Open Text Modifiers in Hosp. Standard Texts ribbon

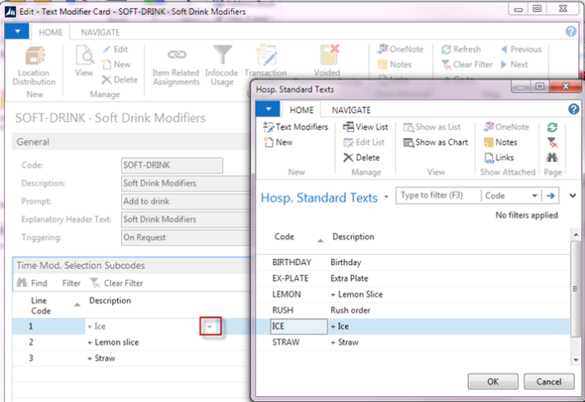pyautogui.click(x=295, y=127)
